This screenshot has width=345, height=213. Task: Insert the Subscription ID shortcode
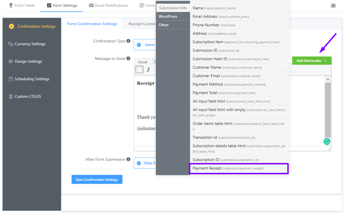click(240, 159)
